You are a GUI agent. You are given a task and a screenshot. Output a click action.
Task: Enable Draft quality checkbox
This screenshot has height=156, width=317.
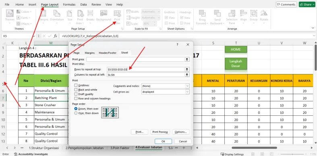coord(76,94)
